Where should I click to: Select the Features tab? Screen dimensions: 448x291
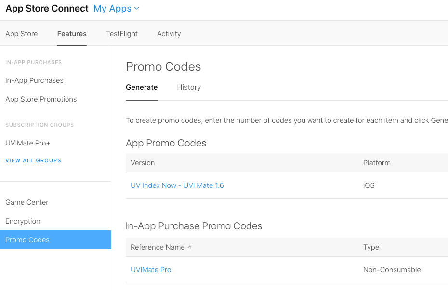point(72,34)
